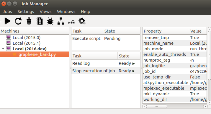The width and height of the screenshot is (211, 114).
Task: Select the working_dir property row
Action: [174, 99]
